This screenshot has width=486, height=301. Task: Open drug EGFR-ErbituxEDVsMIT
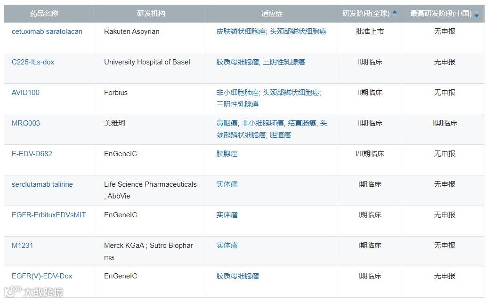[x=49, y=215]
